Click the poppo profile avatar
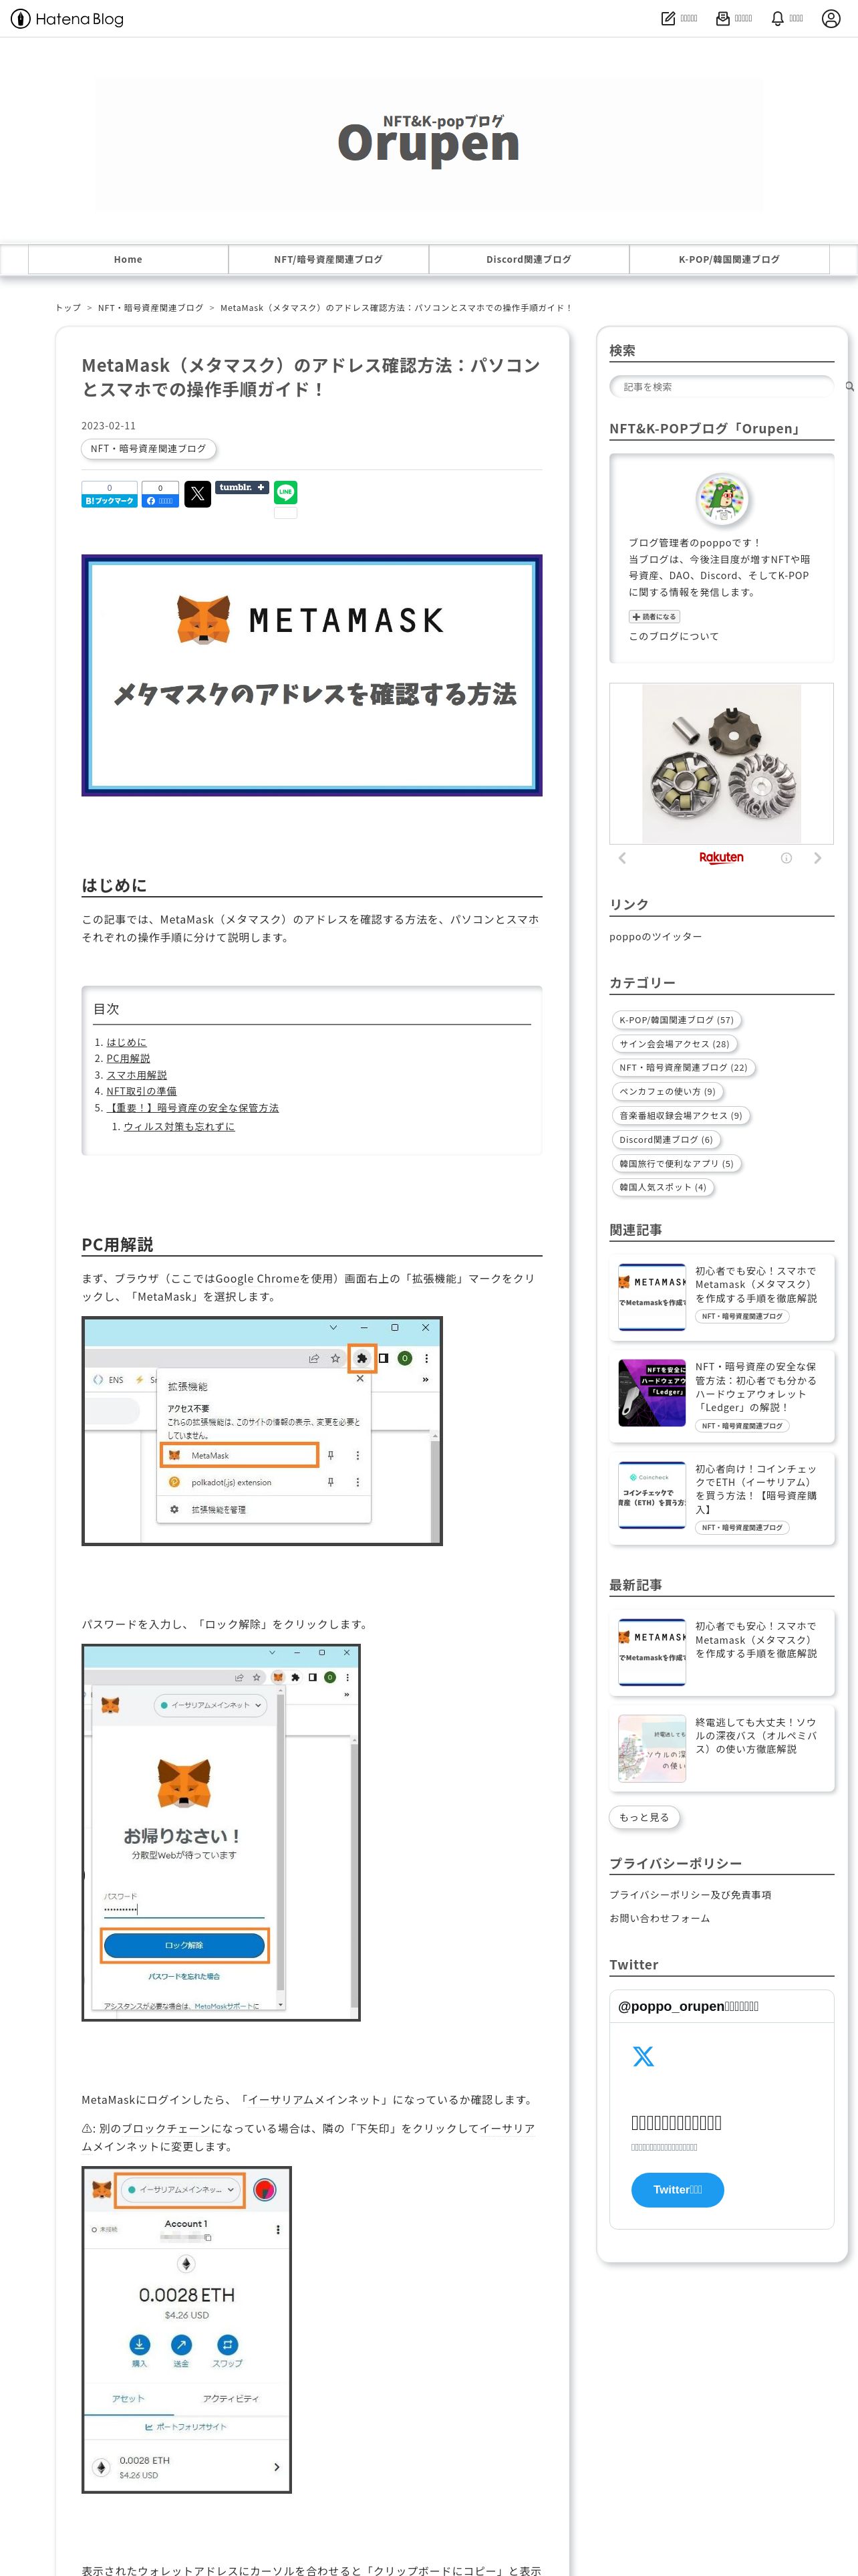This screenshot has width=858, height=2576. [x=721, y=498]
